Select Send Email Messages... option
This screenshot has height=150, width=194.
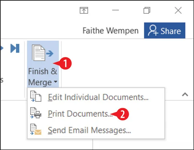coord(96,130)
